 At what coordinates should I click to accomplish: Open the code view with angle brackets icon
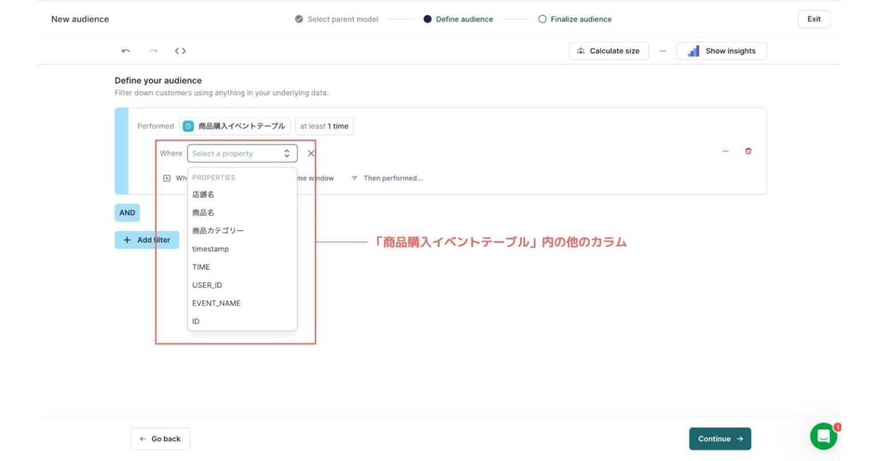pos(180,50)
